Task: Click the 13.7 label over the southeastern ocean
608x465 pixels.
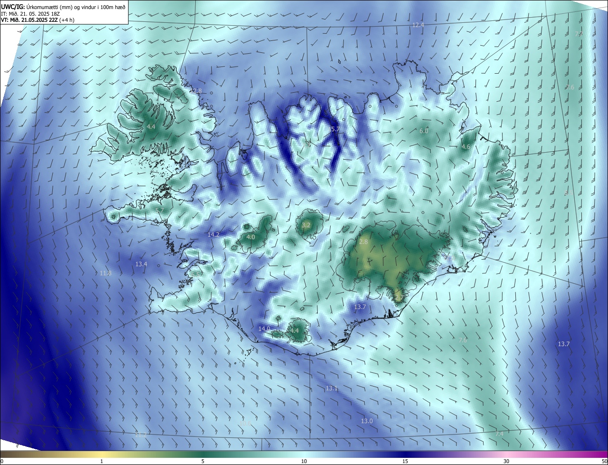Action: (x=563, y=344)
